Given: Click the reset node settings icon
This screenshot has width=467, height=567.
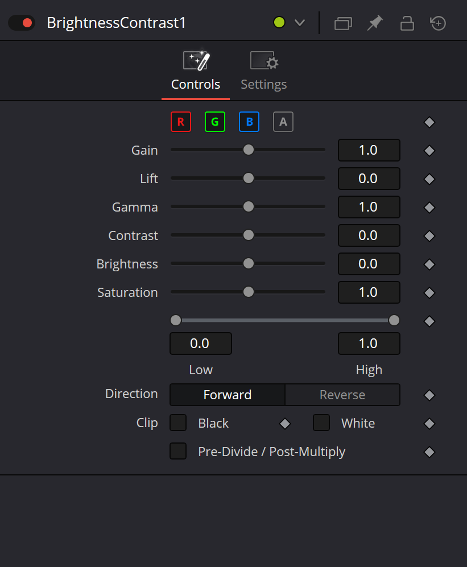Looking at the screenshot, I should (438, 23).
